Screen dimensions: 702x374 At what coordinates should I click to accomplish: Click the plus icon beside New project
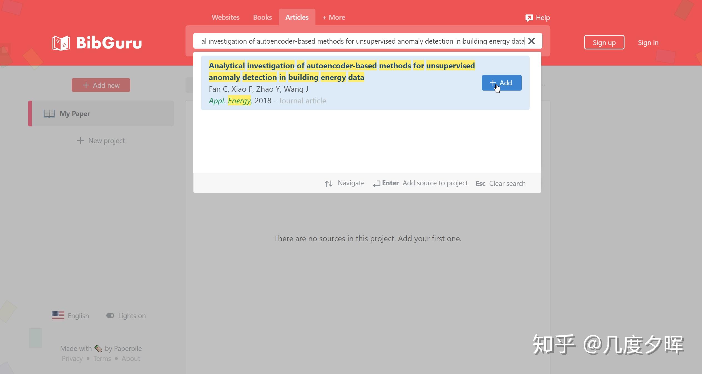point(80,141)
